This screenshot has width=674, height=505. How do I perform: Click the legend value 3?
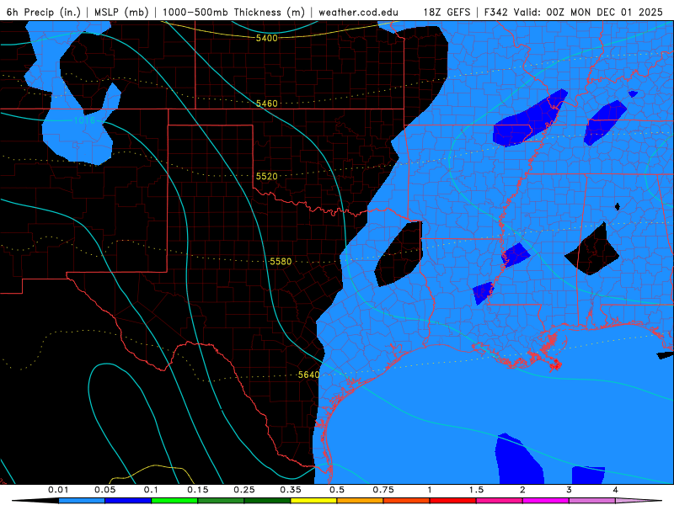pyautogui.click(x=570, y=490)
